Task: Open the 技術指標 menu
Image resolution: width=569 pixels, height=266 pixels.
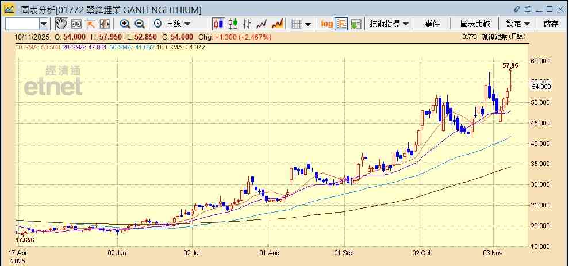Action: (389, 24)
